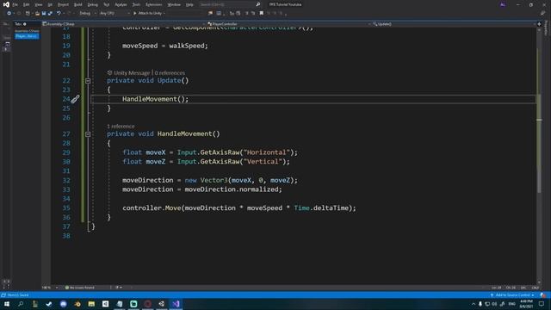This screenshot has width=551, height=310.
Task: Open the Edit menu
Action: [27, 4]
